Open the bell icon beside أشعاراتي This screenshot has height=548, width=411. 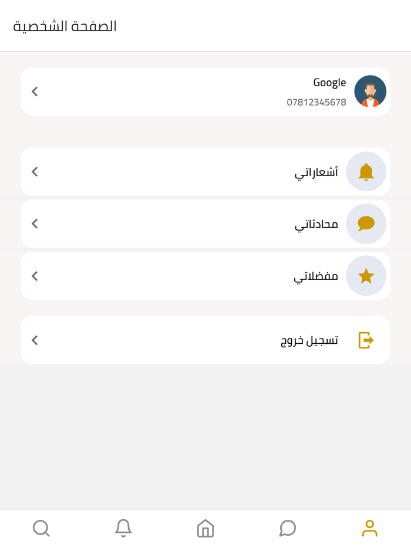click(x=365, y=171)
